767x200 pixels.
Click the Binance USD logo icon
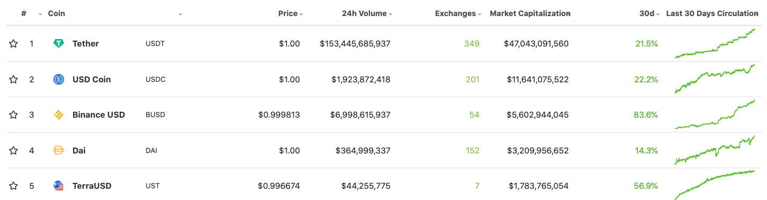59,115
